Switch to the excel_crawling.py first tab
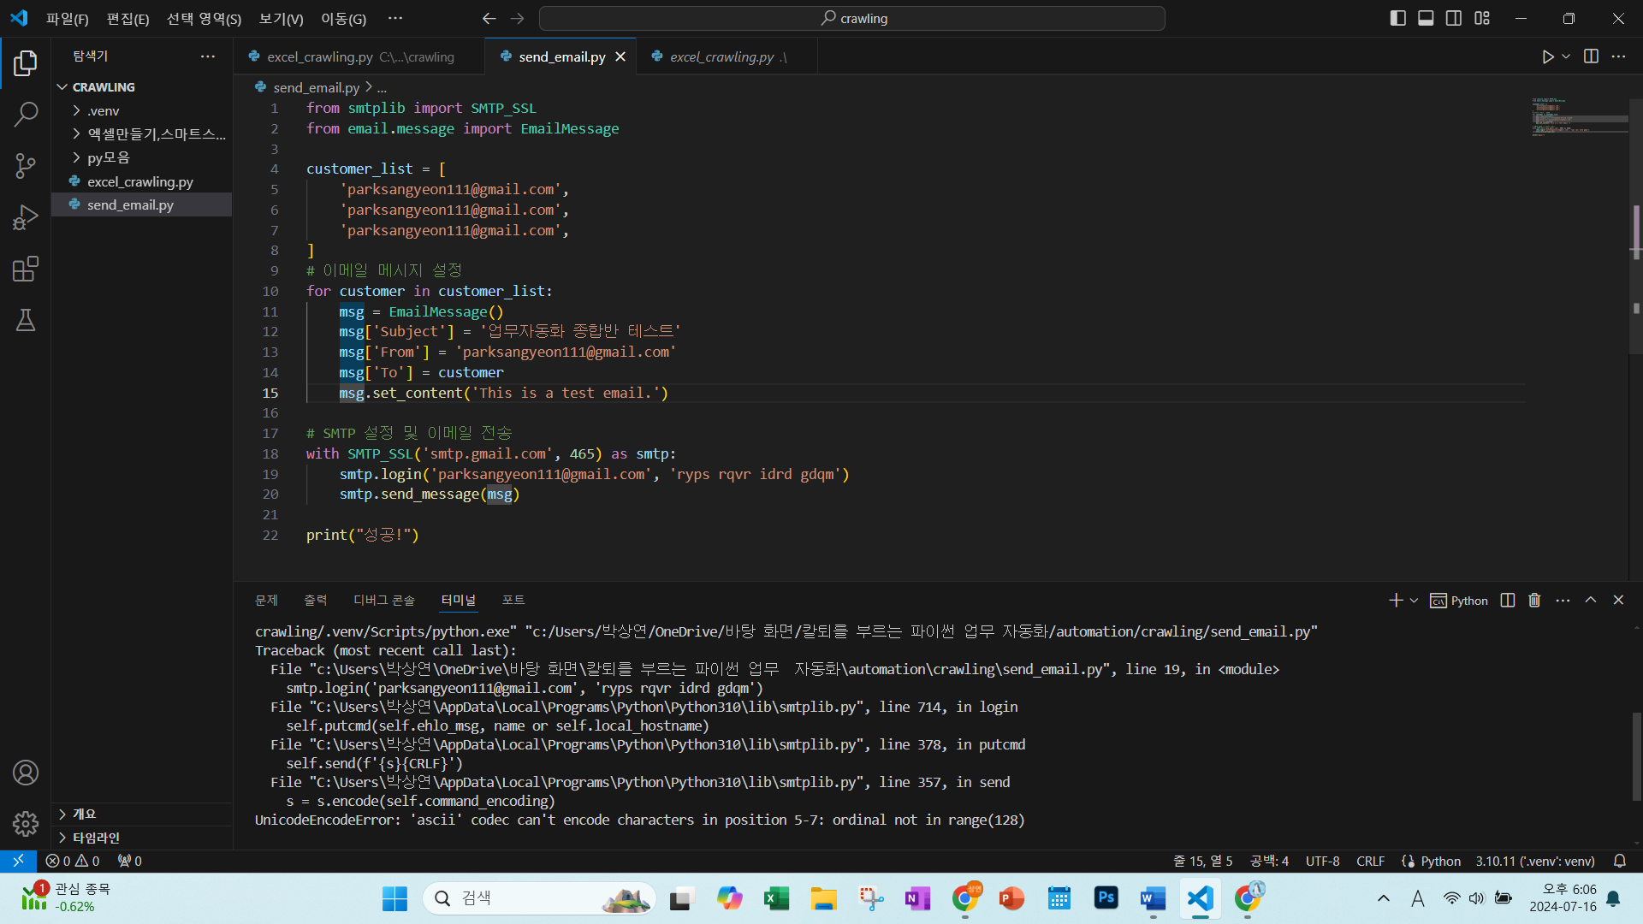Image resolution: width=1643 pixels, height=924 pixels. pyautogui.click(x=359, y=56)
